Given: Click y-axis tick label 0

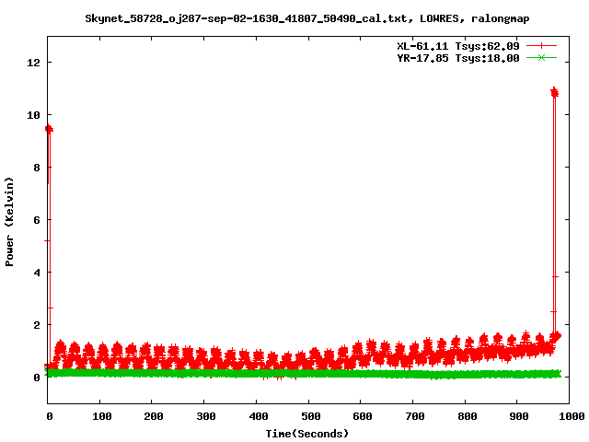Looking at the screenshot, I should (37, 378).
